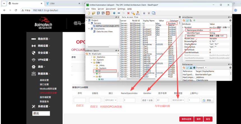The width and height of the screenshot is (241, 124).
Task: Click the References panel refresh icon
Action: 184,68
